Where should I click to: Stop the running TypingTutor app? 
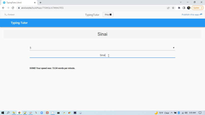pos(108,15)
